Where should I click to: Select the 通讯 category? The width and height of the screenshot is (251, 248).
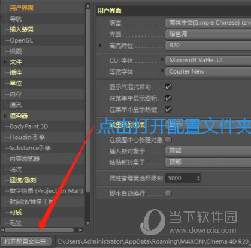(x=16, y=105)
